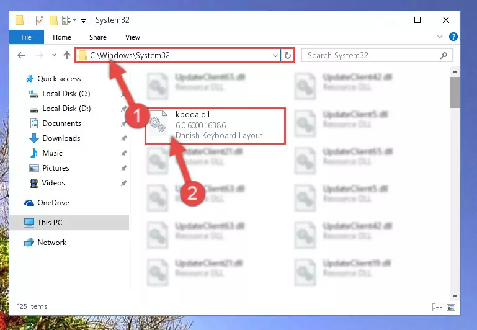Open the Customize Quick Access Toolbar arrow

83,20
